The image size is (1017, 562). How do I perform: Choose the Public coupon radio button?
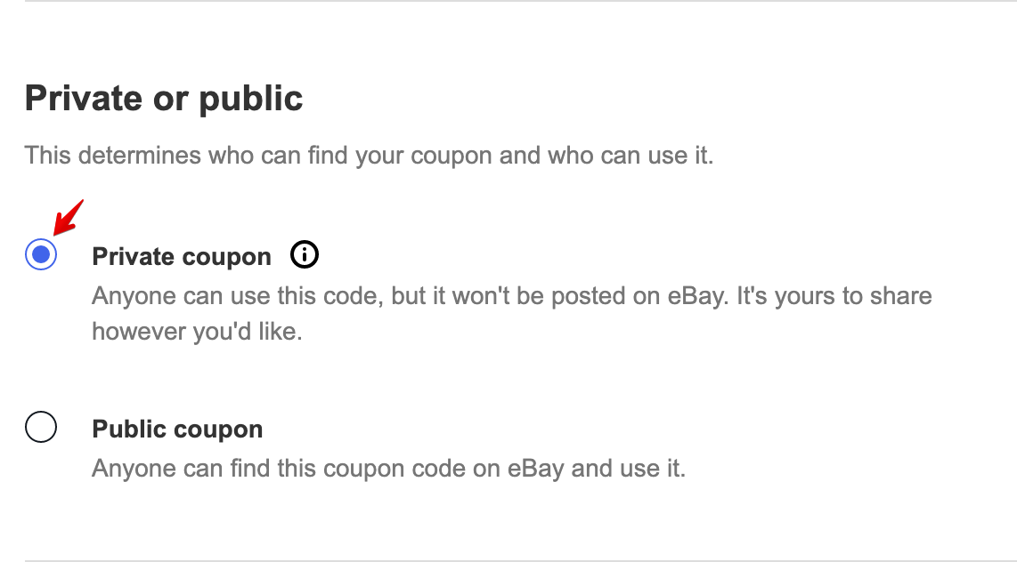pyautogui.click(x=41, y=428)
